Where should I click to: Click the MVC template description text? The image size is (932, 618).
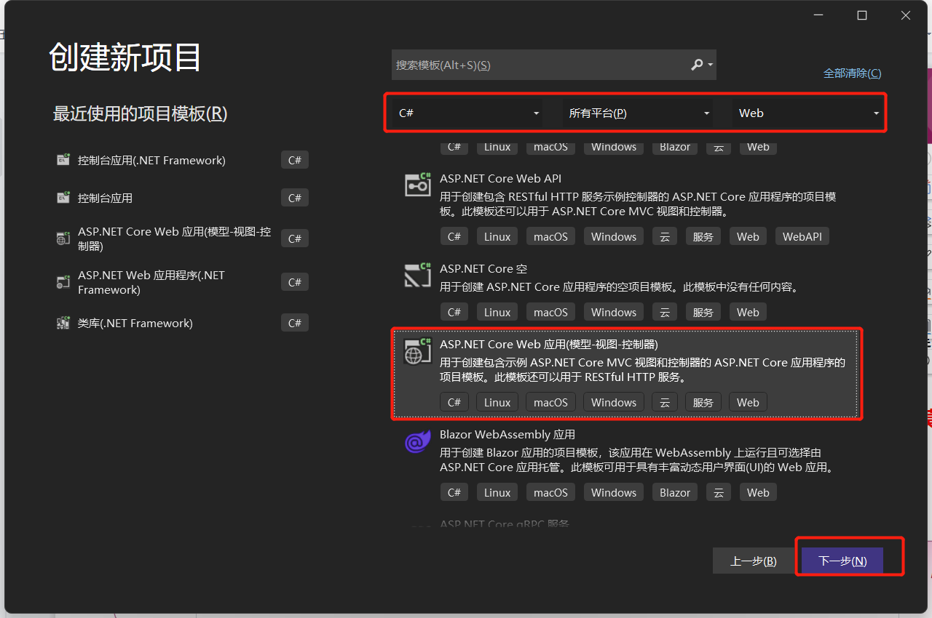click(642, 370)
